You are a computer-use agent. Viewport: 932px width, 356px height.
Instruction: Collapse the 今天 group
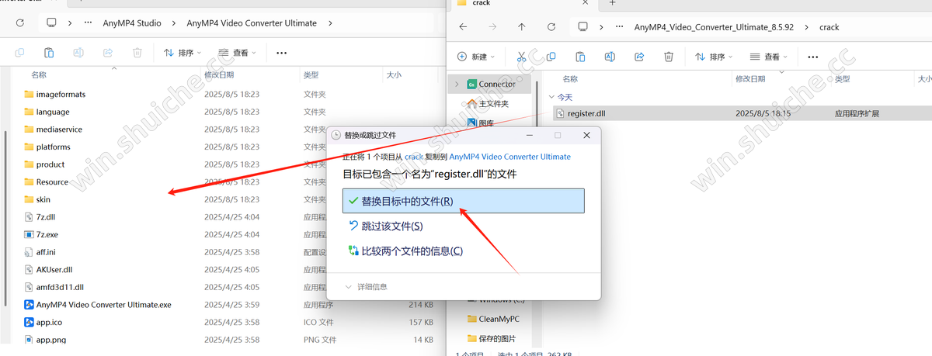(551, 97)
